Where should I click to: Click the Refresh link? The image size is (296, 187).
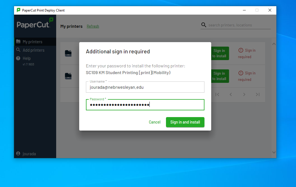93,26
